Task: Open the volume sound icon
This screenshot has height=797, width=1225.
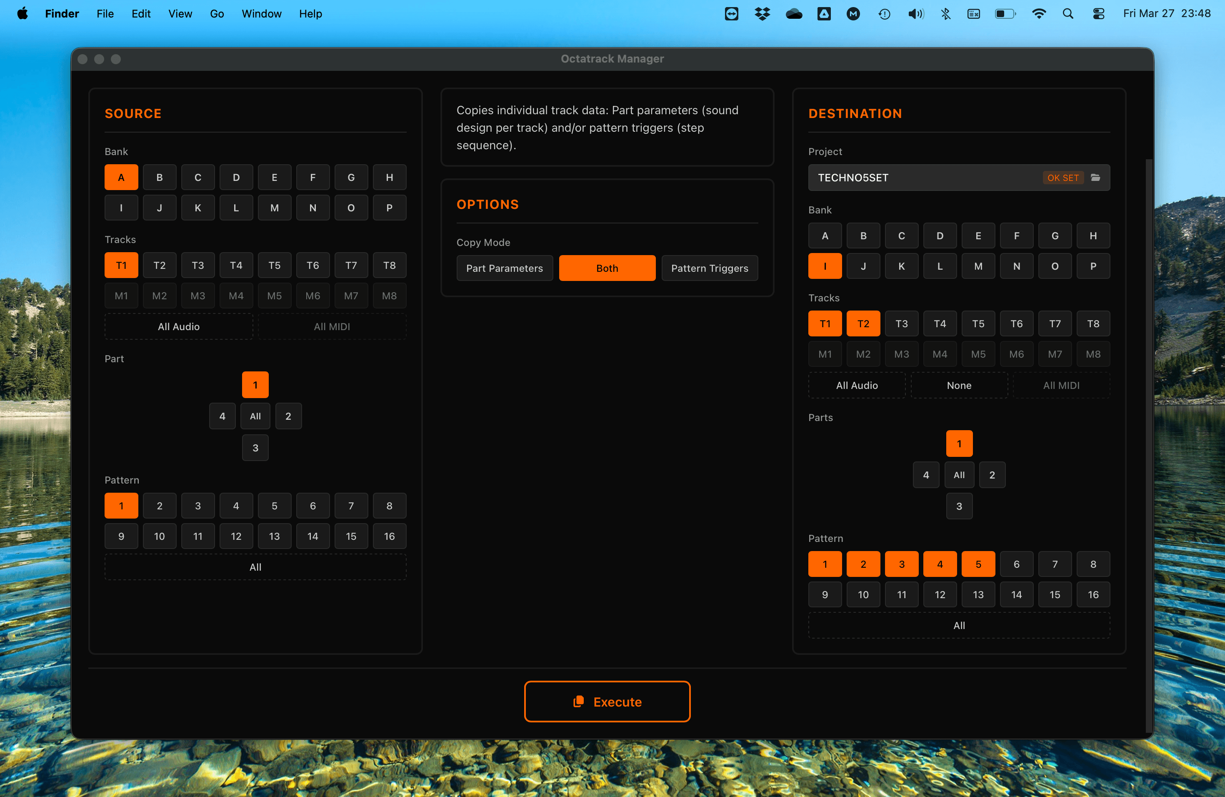Action: click(915, 14)
